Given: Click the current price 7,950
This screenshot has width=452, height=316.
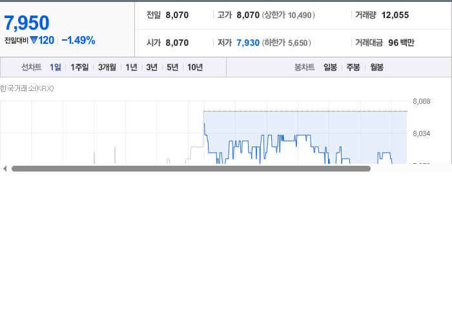Looking at the screenshot, I should pos(27,23).
